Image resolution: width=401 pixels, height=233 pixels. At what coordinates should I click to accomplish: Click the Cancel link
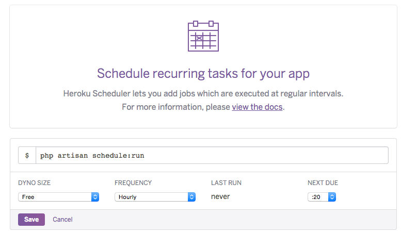tap(62, 220)
